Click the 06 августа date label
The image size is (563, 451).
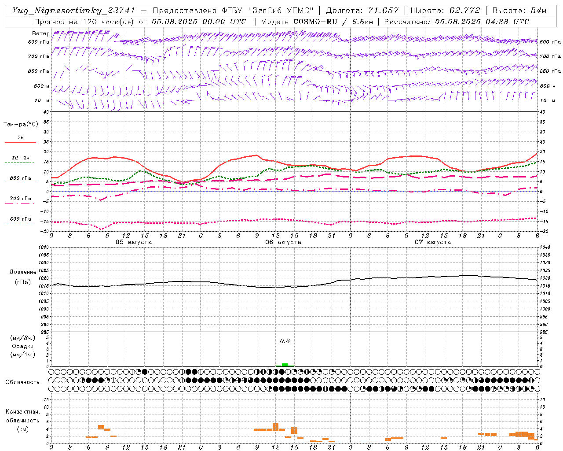click(x=283, y=242)
